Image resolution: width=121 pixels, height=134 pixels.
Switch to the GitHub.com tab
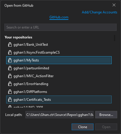pos(59,17)
